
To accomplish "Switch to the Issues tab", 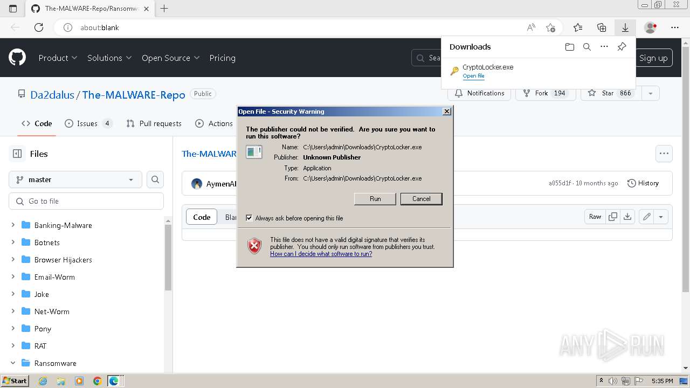I will [x=88, y=123].
